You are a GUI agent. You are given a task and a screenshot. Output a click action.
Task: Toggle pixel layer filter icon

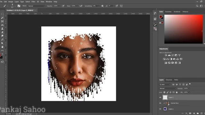click(x=173, y=84)
